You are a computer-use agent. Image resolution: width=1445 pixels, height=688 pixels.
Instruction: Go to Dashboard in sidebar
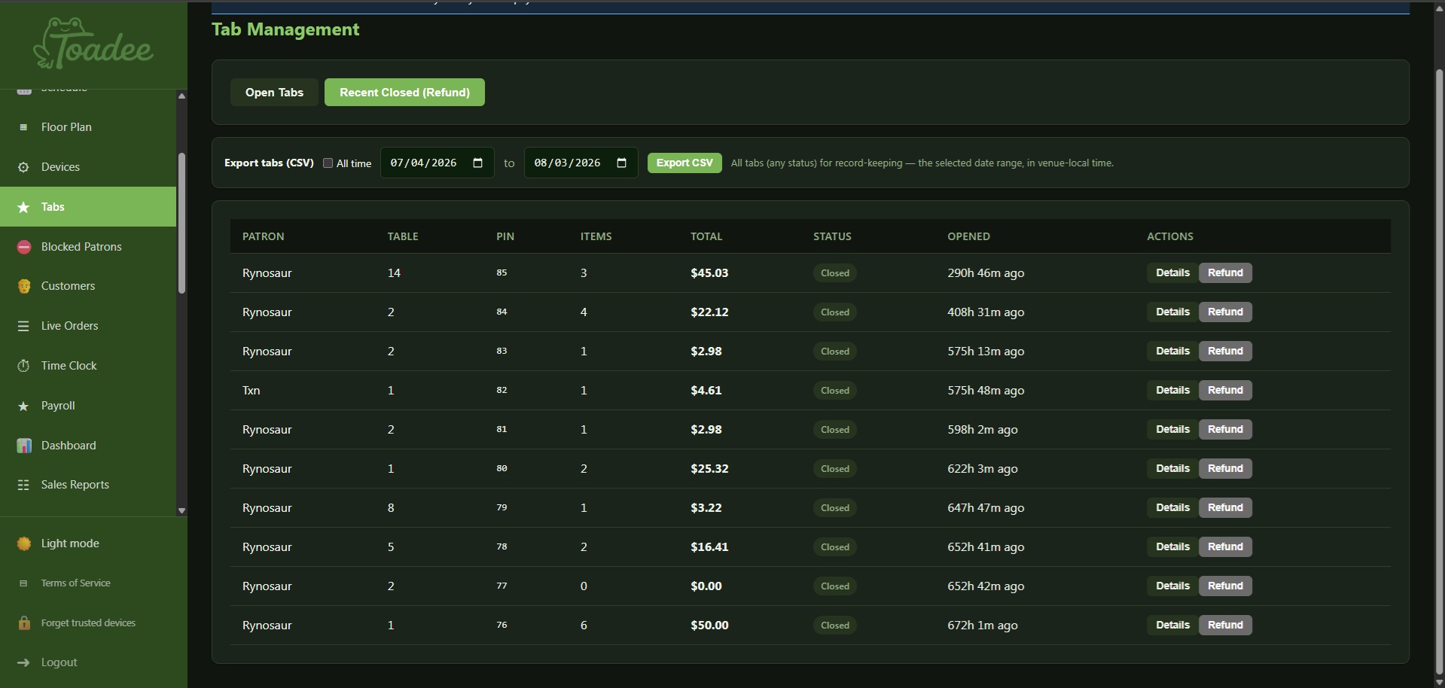click(x=88, y=446)
